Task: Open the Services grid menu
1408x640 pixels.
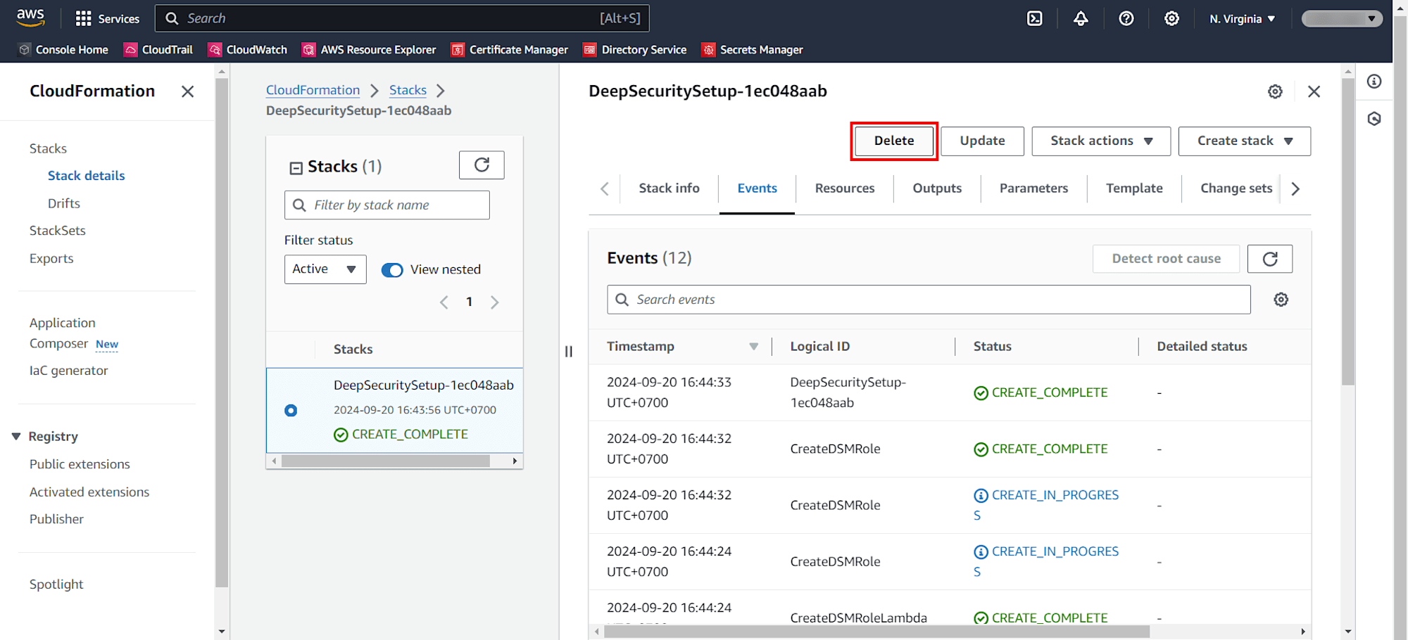Action: click(107, 19)
